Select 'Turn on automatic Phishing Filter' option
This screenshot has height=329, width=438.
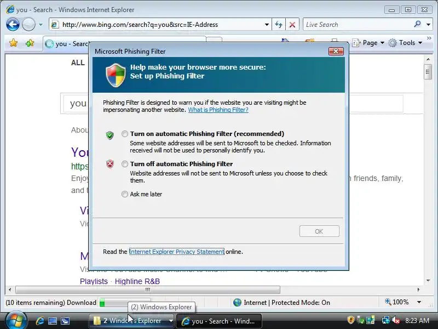pos(125,134)
